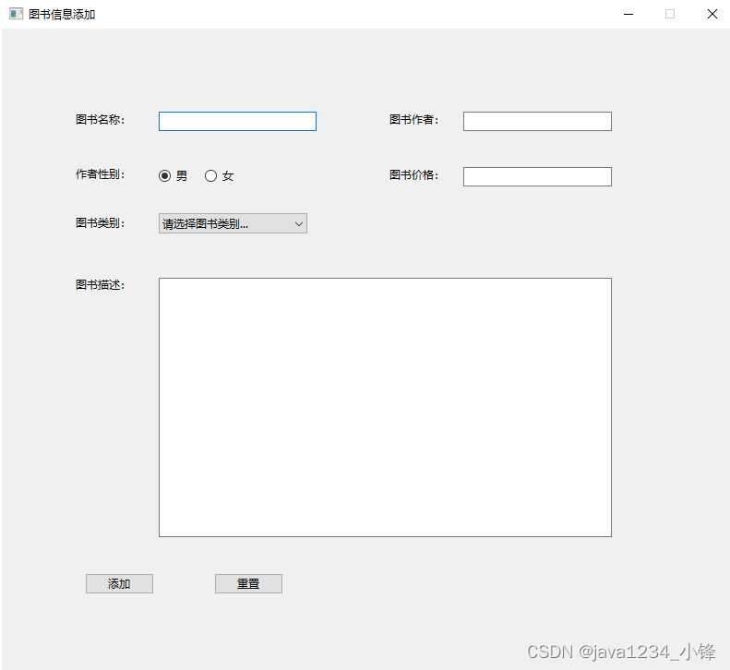Click the 作者性别 label
The image size is (730, 670).
coord(100,174)
